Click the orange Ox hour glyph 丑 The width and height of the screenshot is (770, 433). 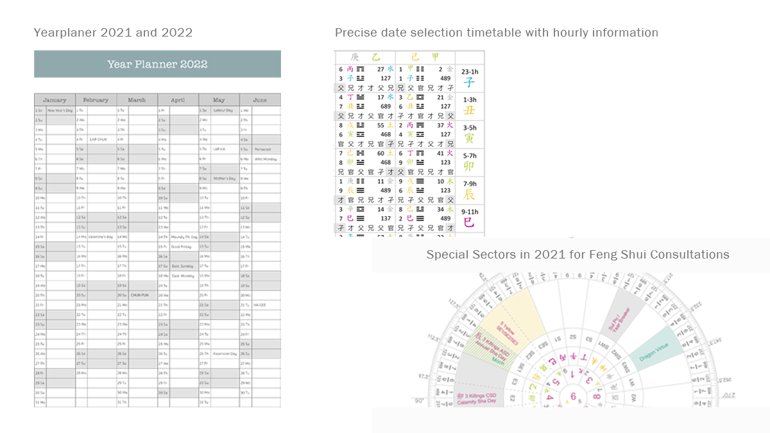470,110
